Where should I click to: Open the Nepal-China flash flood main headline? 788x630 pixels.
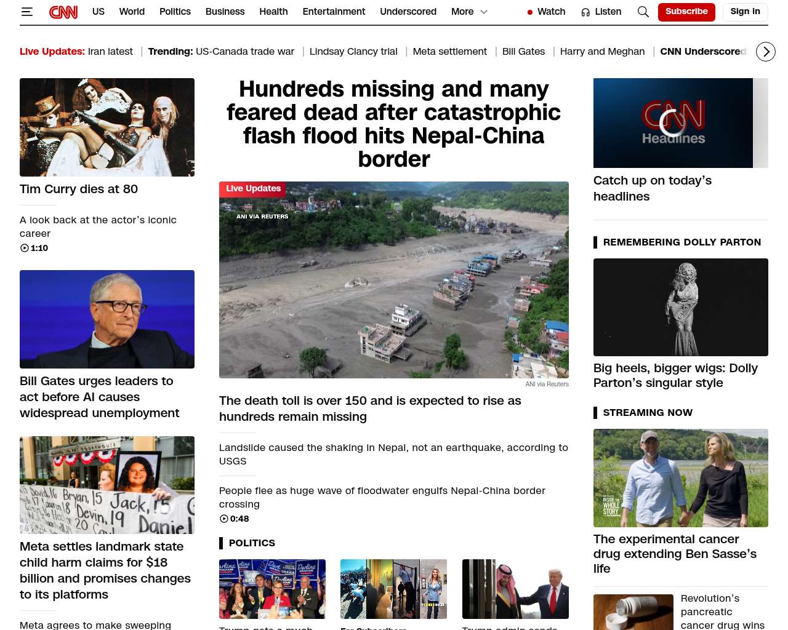(394, 124)
